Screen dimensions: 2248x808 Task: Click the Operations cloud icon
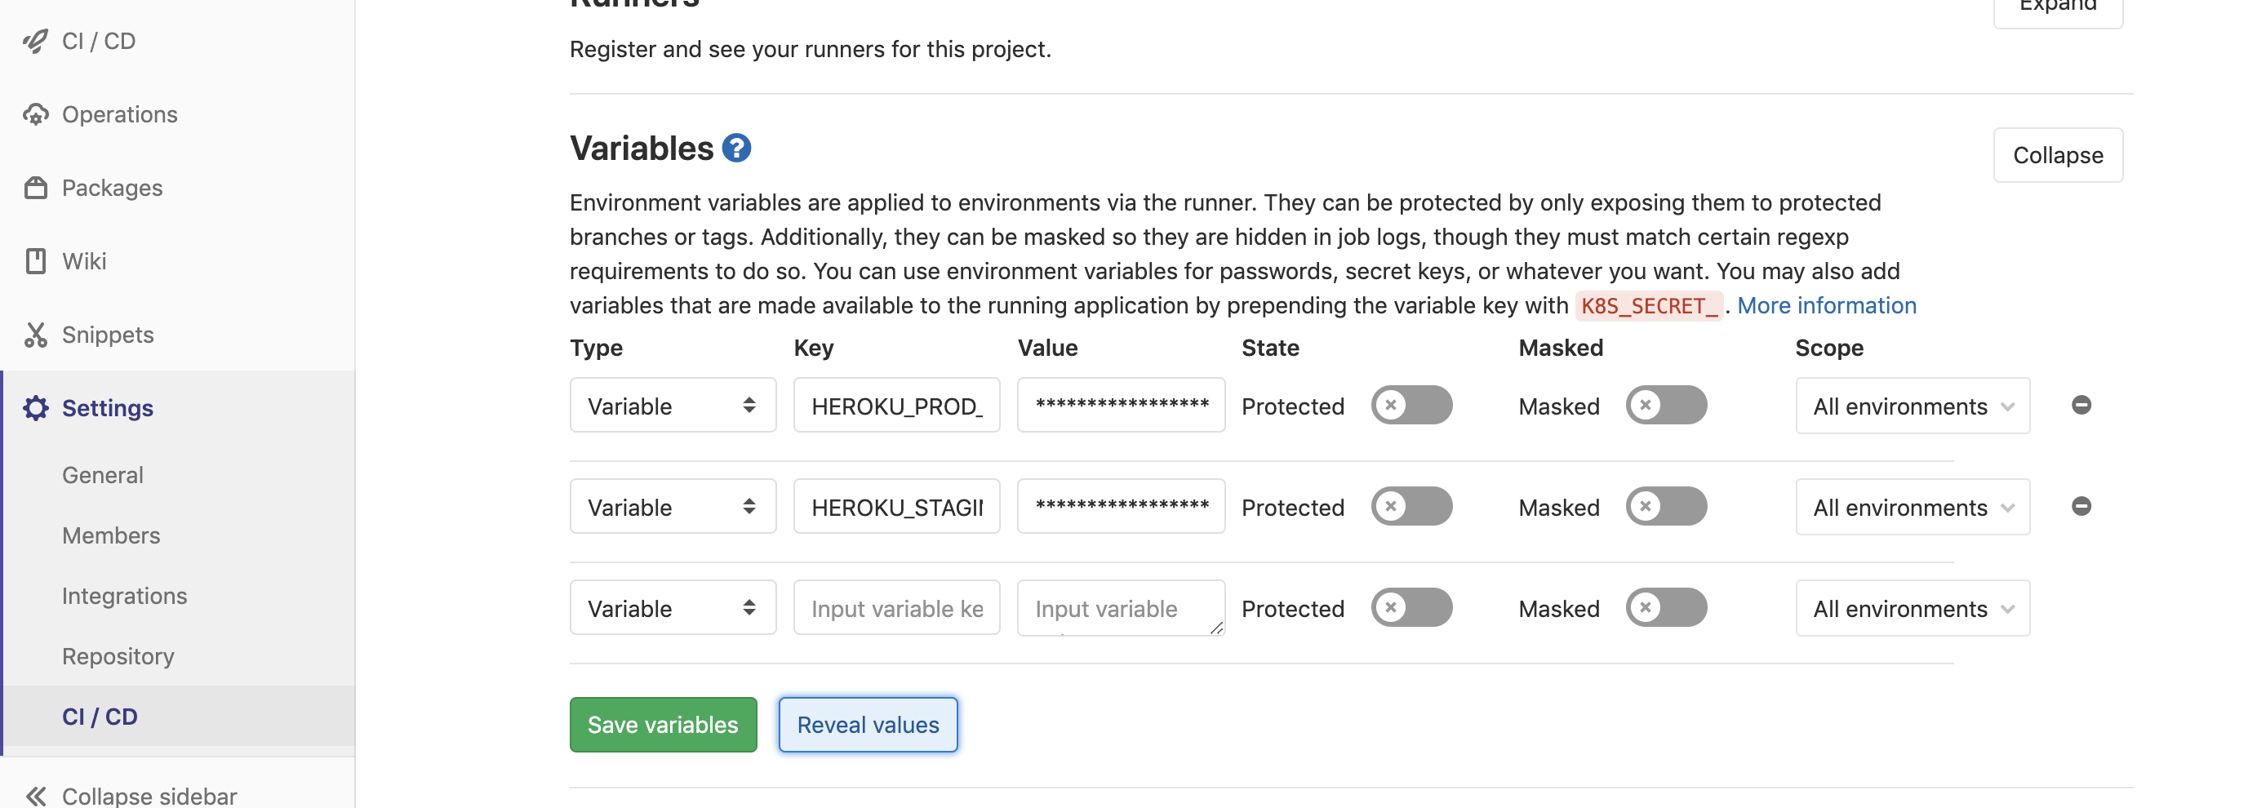[36, 114]
